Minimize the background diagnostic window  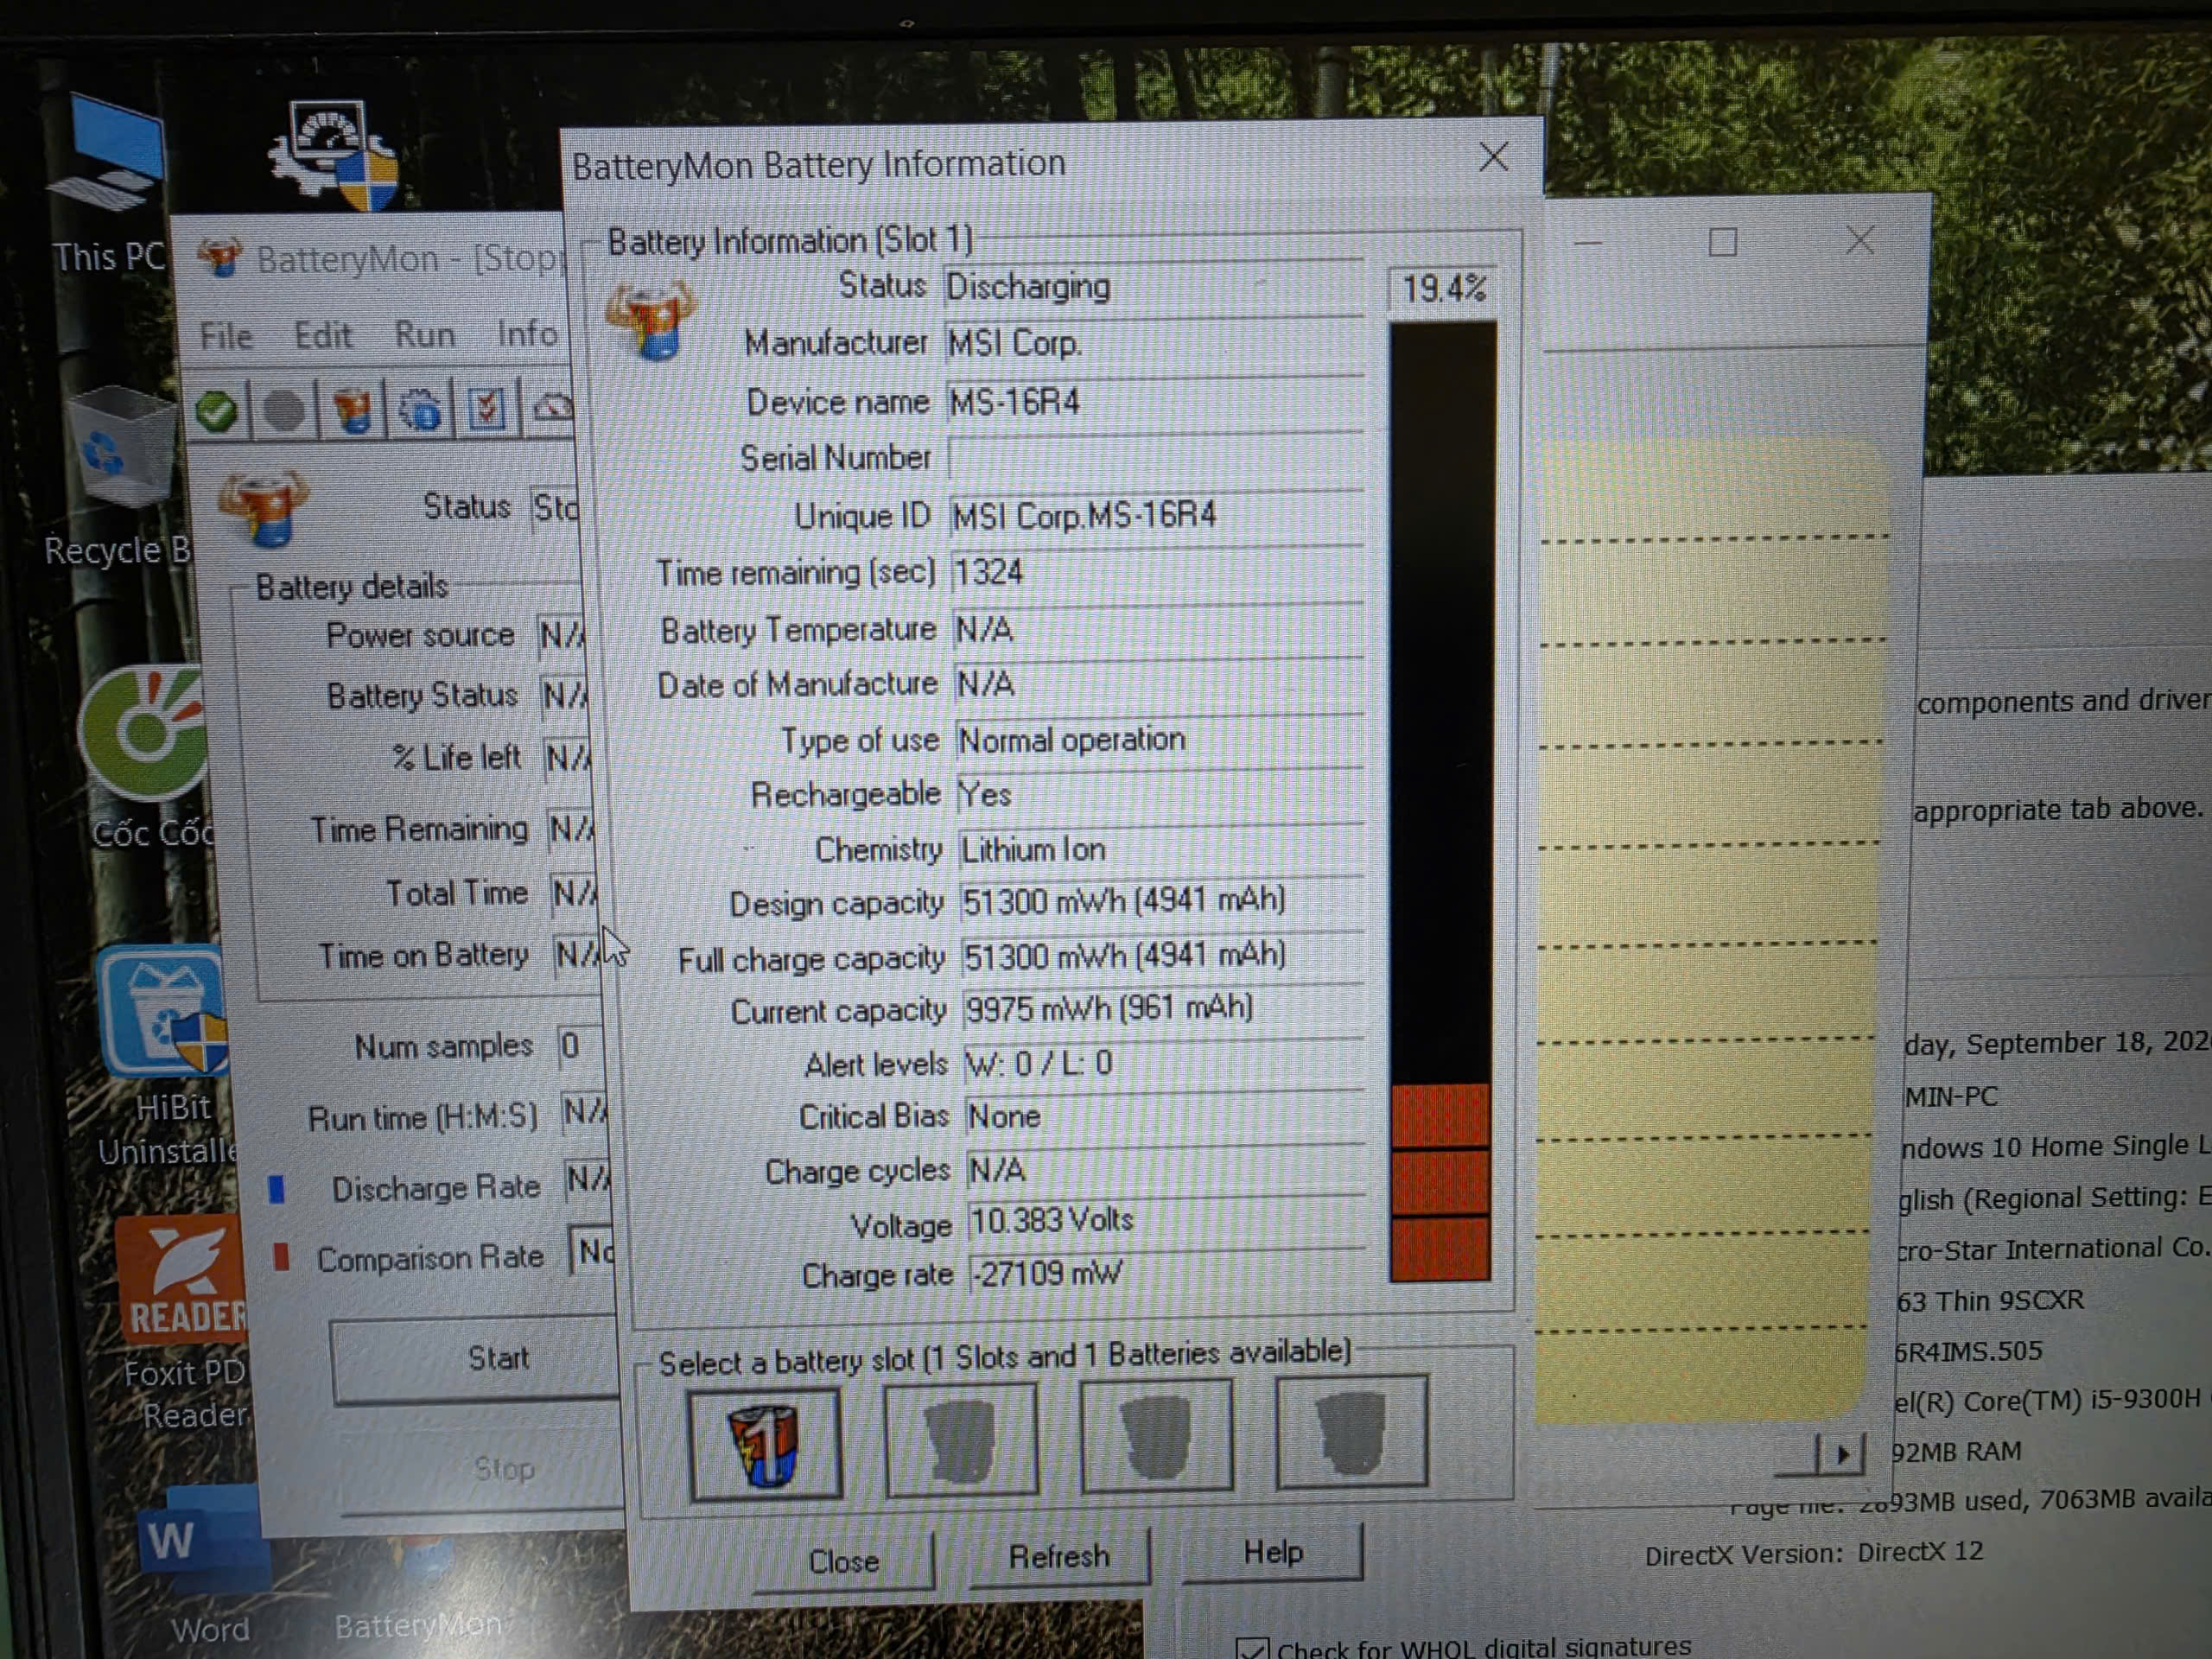click(1588, 243)
